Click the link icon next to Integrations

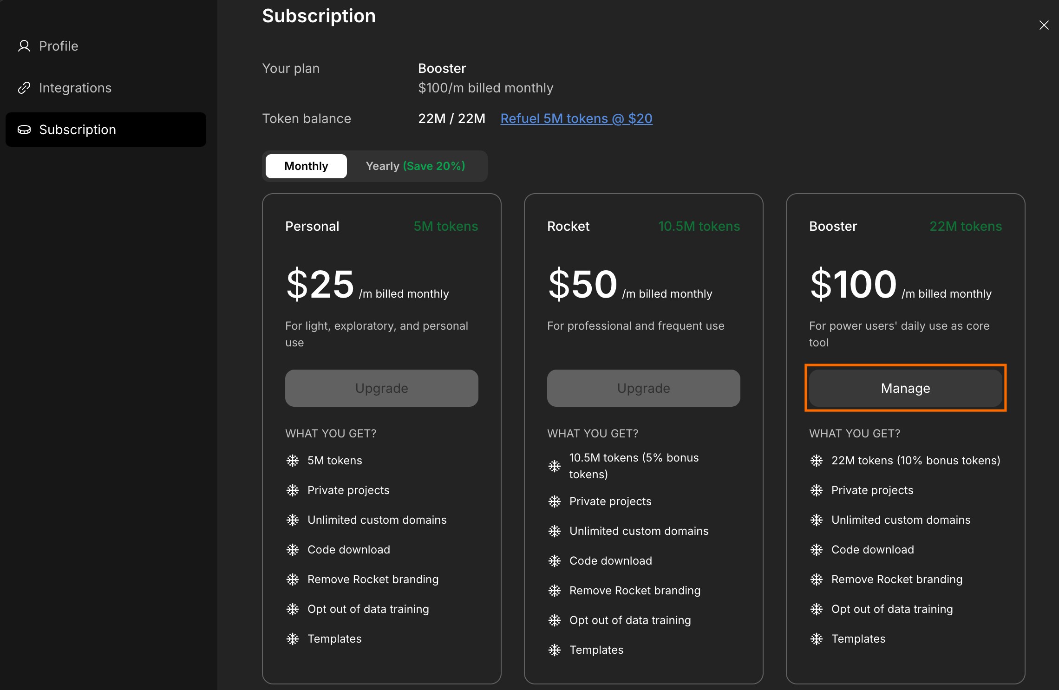[24, 87]
